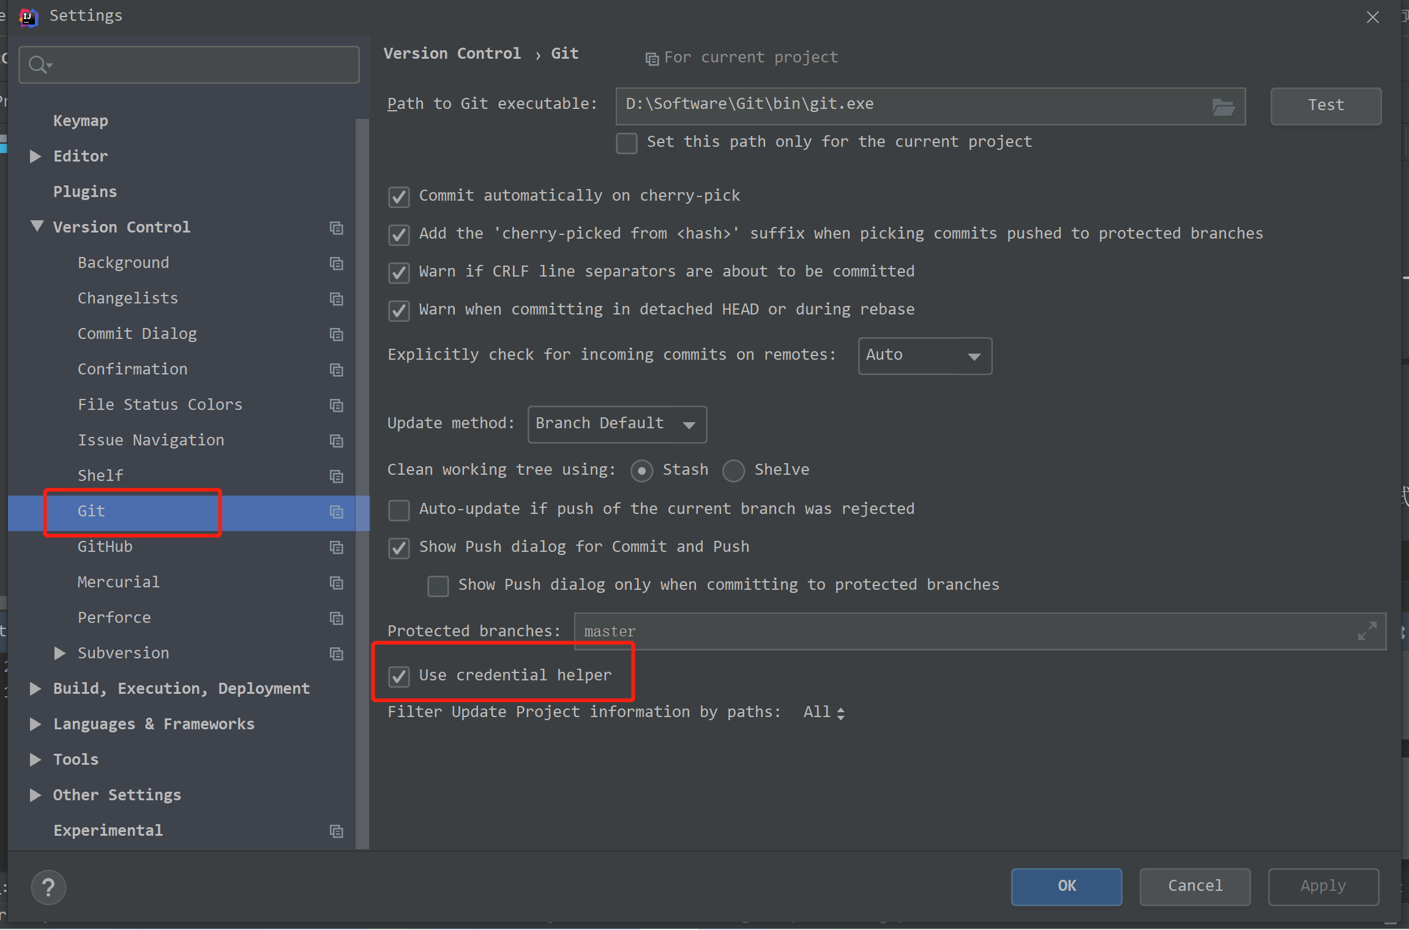The height and width of the screenshot is (930, 1409).
Task: Click the project-level icon beside Changelists
Action: click(336, 299)
